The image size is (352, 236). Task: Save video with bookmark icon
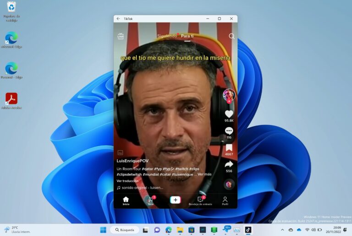(x=229, y=148)
